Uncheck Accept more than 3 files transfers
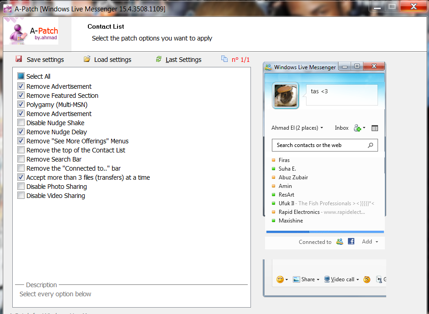 pos(20,177)
